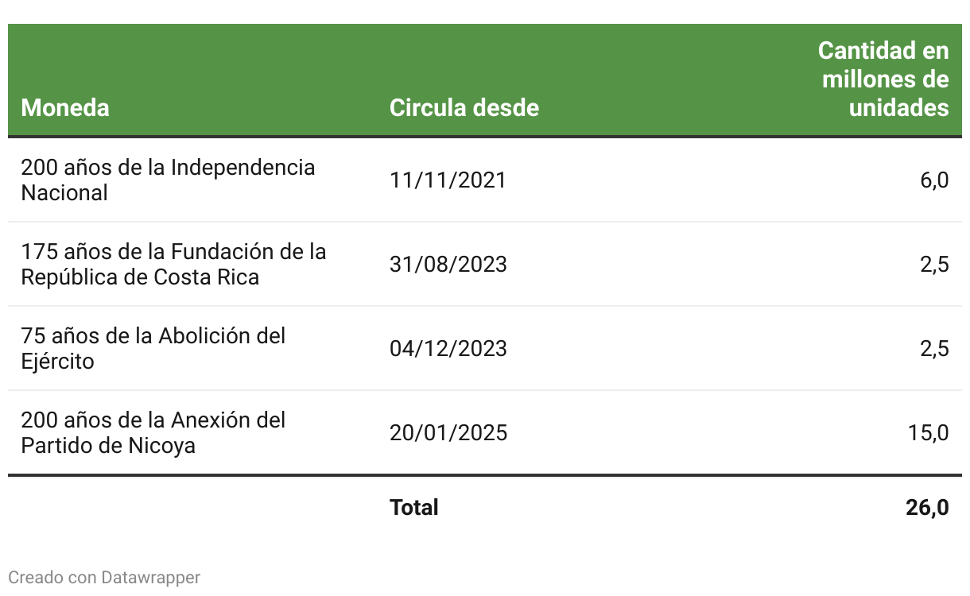Click the Circula desde column header
The height and width of the screenshot is (596, 970).
coord(464,107)
